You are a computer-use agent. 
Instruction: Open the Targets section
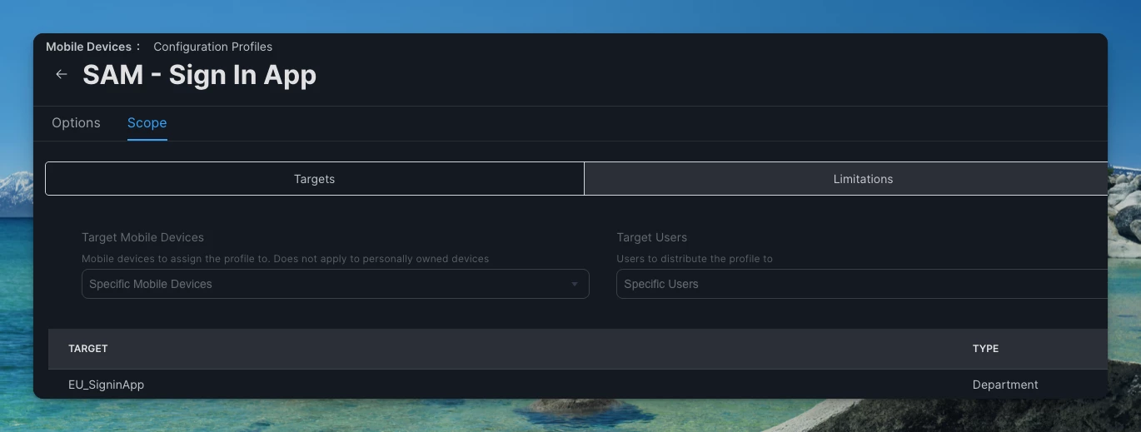pyautogui.click(x=315, y=179)
